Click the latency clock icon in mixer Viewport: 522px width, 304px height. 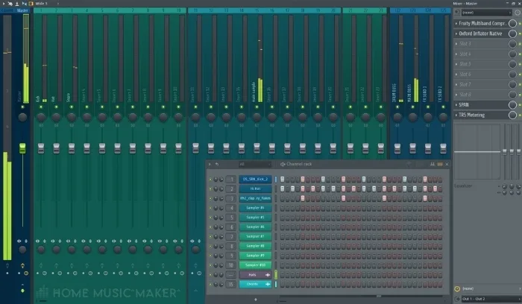[457, 288]
